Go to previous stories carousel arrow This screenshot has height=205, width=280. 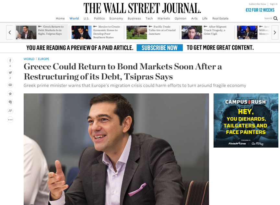click(10, 32)
